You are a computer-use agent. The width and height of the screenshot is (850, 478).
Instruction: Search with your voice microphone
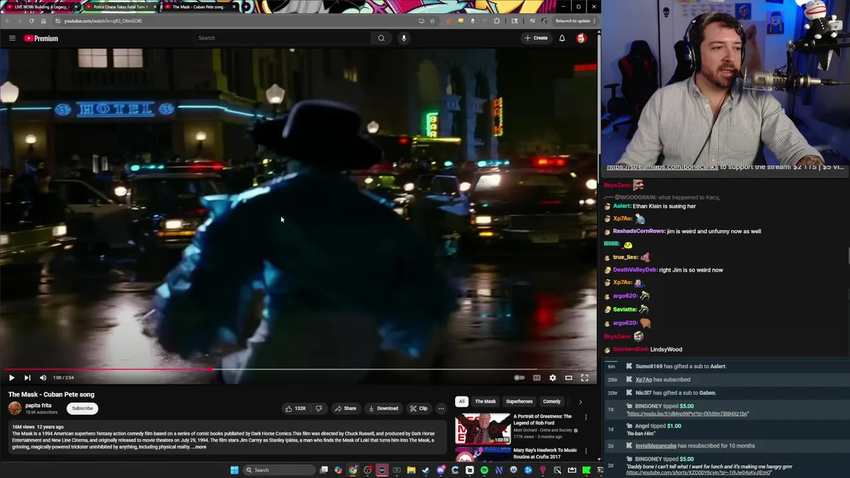click(x=404, y=38)
